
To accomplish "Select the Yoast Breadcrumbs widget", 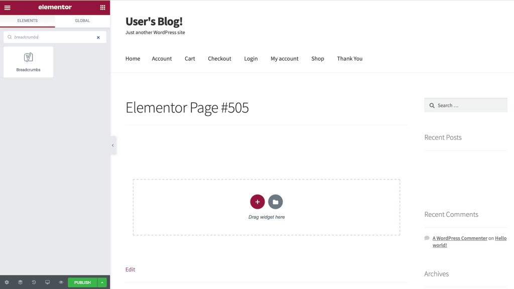I will (x=28, y=62).
